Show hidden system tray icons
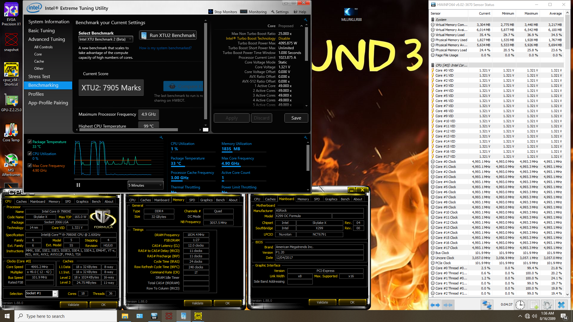The width and height of the screenshot is (573, 322). pos(520,316)
